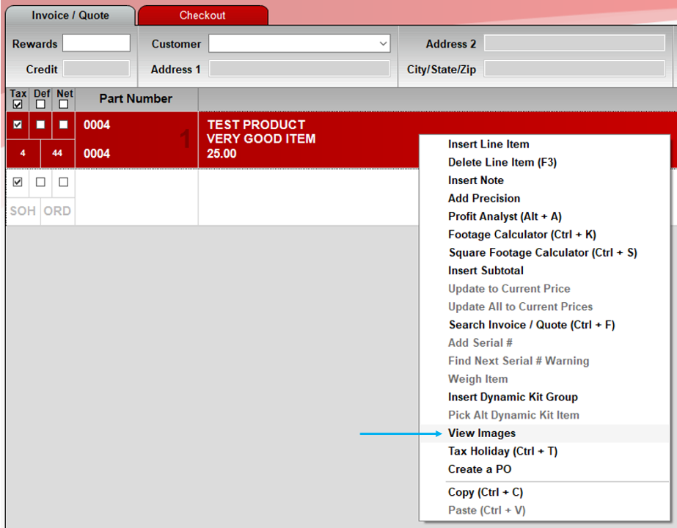
Task: Uncheck Tax on the TEST PRODUCT line
Action: (x=18, y=125)
